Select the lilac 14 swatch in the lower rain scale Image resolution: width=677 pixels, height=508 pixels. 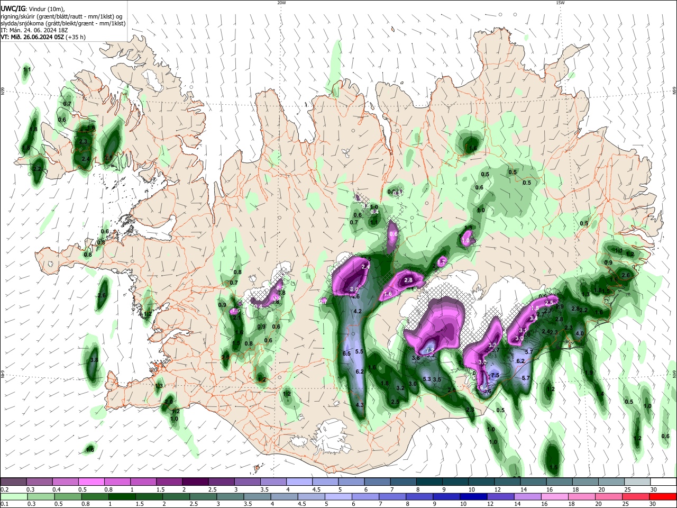527,496
